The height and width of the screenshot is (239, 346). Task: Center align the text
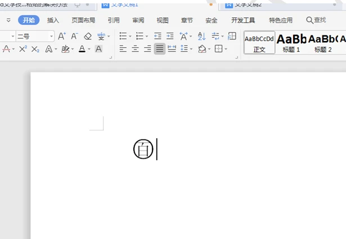coord(135,49)
